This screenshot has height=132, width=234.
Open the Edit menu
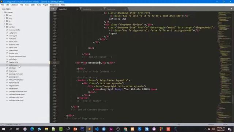7,5
